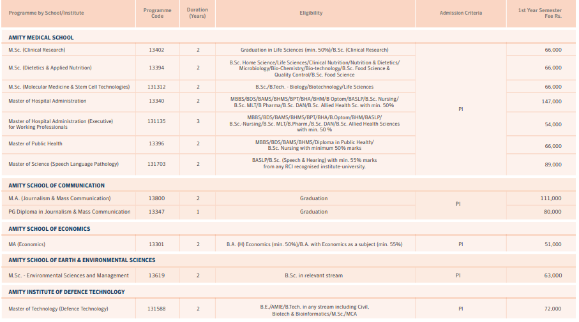This screenshot has width=579, height=322.
Task: Select fee value 72,000
Action: click(x=553, y=309)
